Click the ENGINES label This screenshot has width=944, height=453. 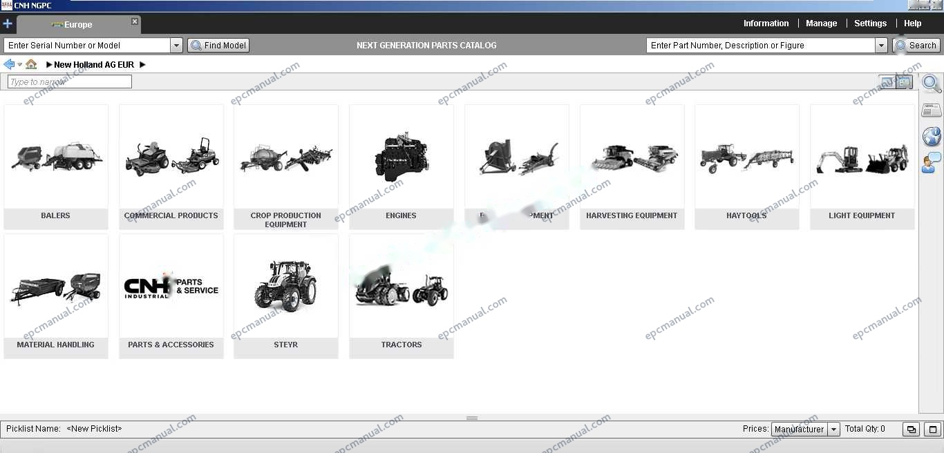401,215
